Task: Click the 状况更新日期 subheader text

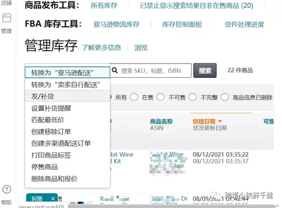Action: 210,128
